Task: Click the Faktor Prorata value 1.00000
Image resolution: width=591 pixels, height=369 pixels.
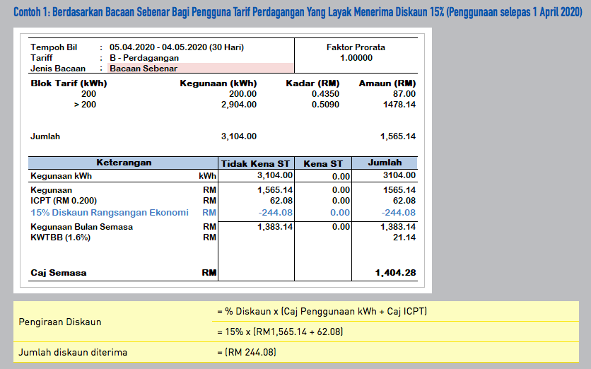Action: click(x=356, y=58)
